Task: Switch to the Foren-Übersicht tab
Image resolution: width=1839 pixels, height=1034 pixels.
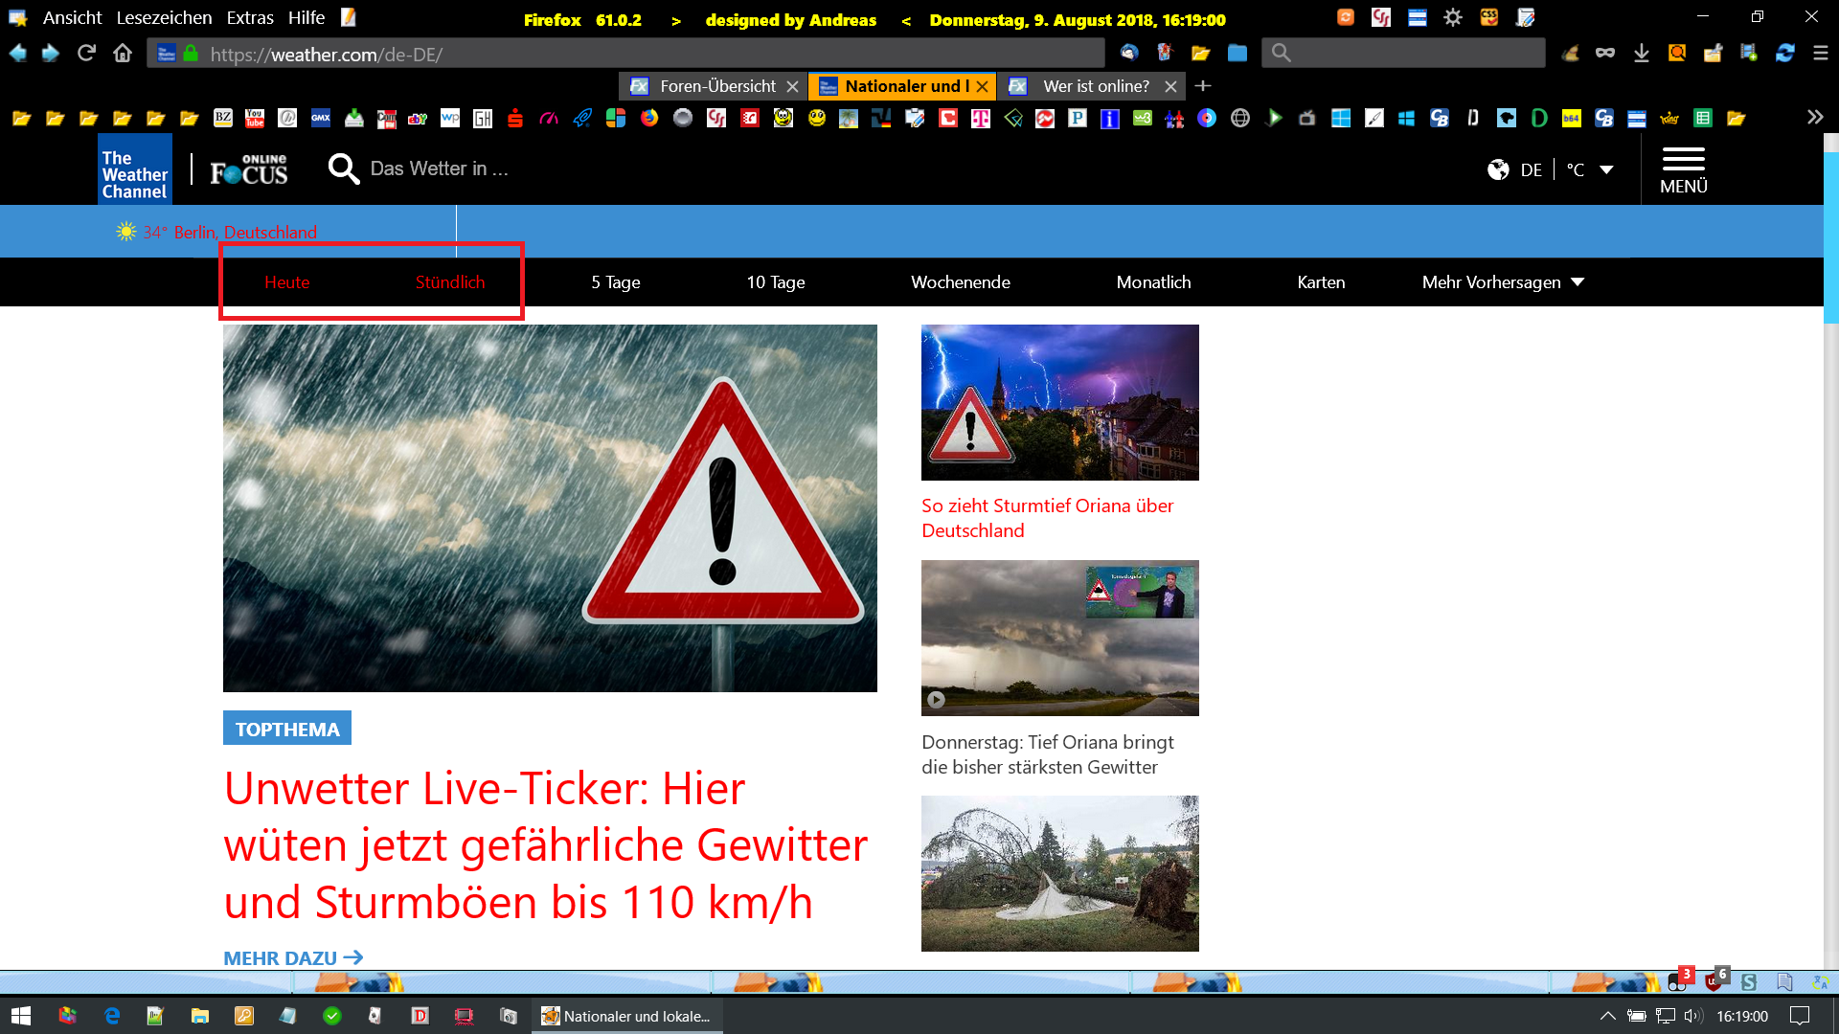Action: [716, 86]
